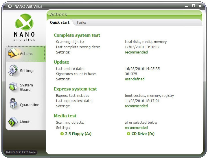Open recommended settings for Complete system test
The width and height of the screenshot is (208, 159).
click(136, 52)
